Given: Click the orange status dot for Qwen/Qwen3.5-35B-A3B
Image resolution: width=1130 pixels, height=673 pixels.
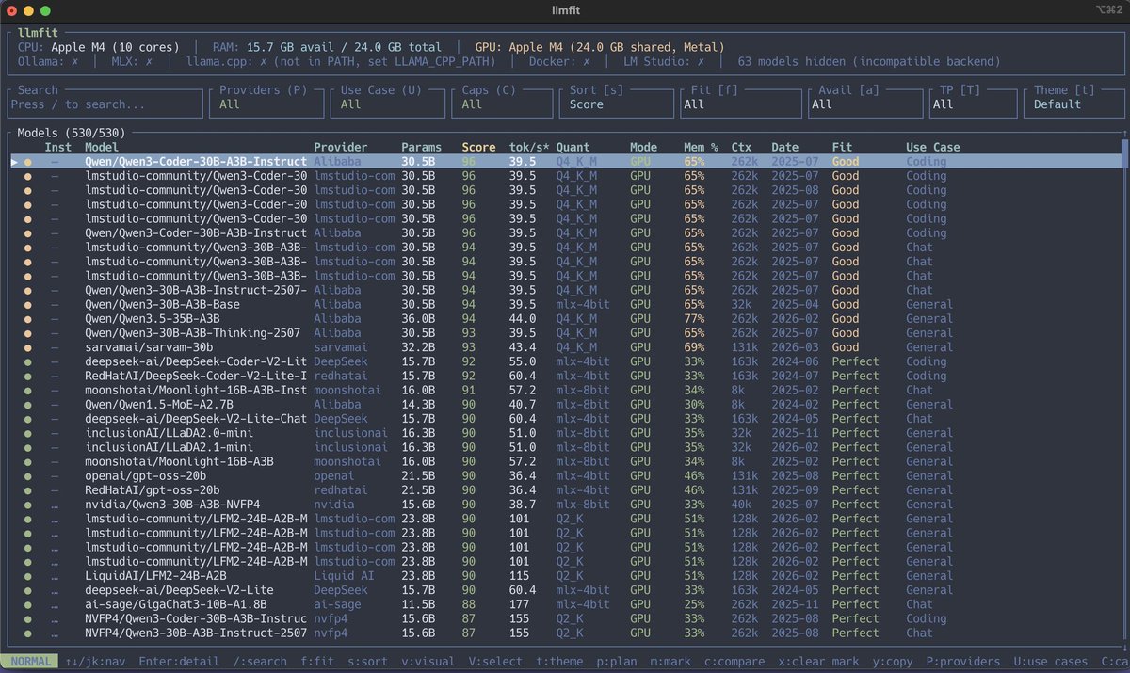Looking at the screenshot, I should 28,319.
